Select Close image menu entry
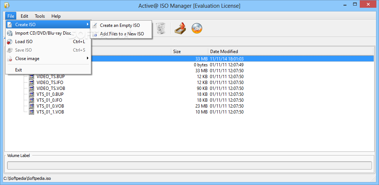 click(x=48, y=59)
